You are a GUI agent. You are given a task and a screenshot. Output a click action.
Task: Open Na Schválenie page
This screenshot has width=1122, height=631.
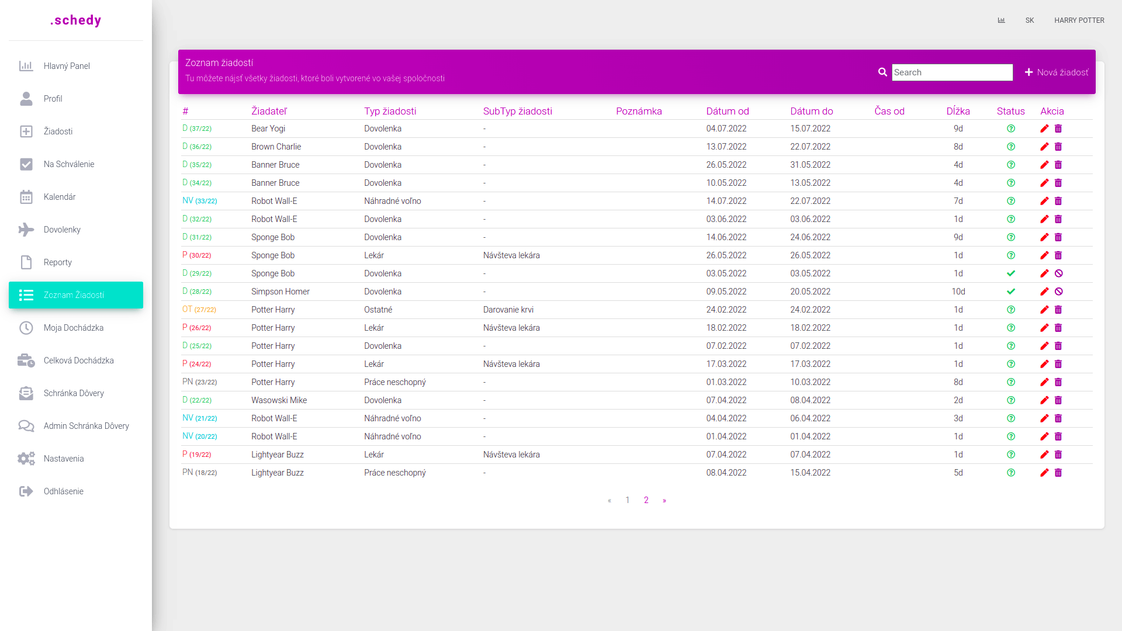click(76, 164)
